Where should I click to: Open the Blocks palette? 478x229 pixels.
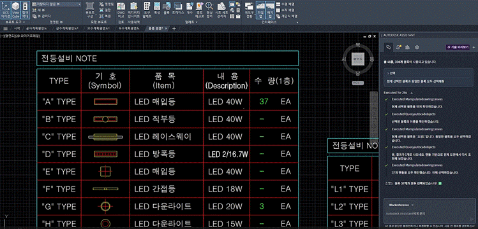[167, 9]
